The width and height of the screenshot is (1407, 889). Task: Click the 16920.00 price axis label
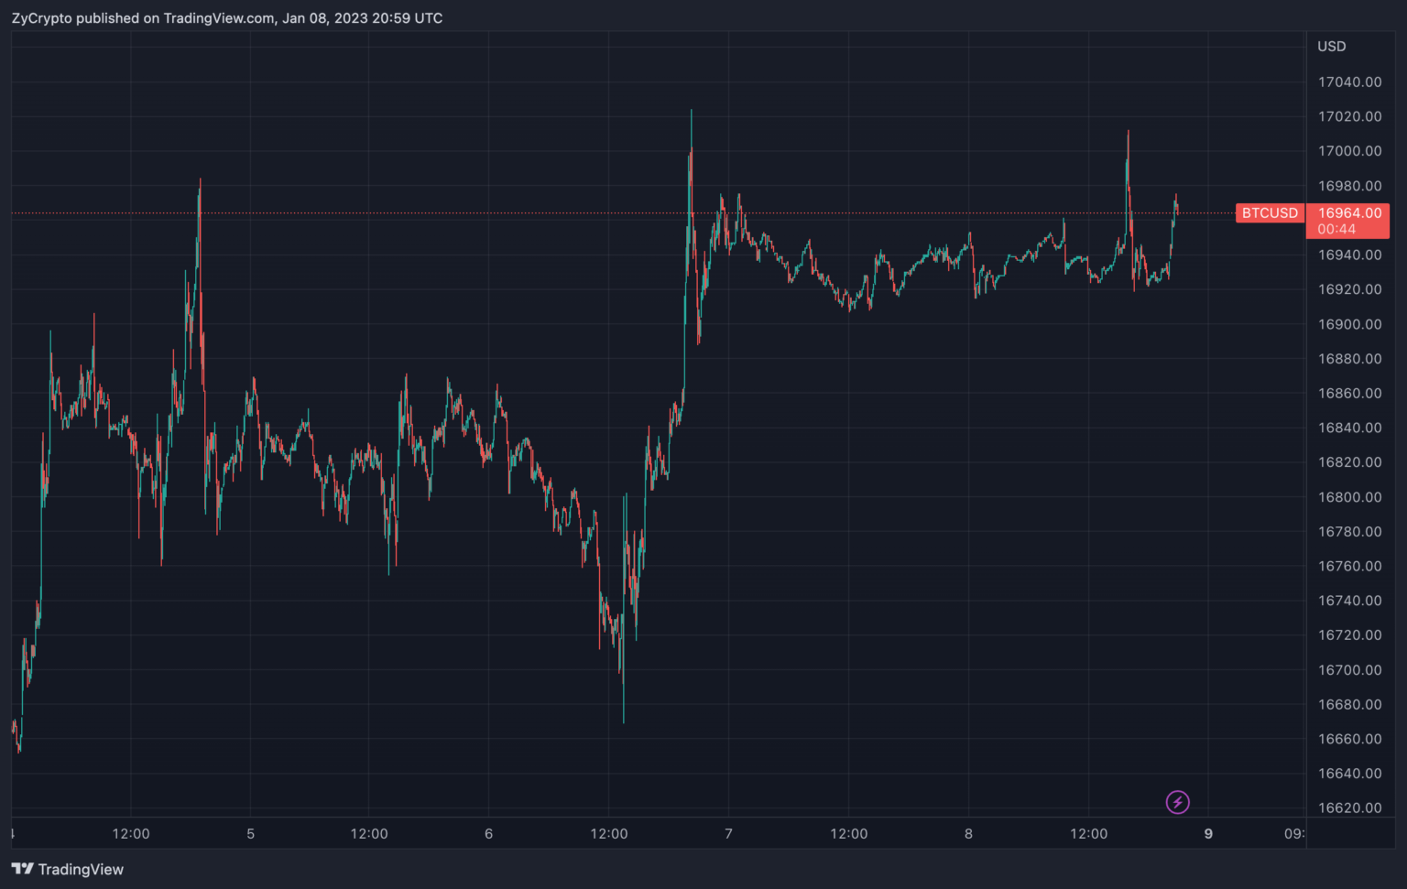pos(1349,289)
